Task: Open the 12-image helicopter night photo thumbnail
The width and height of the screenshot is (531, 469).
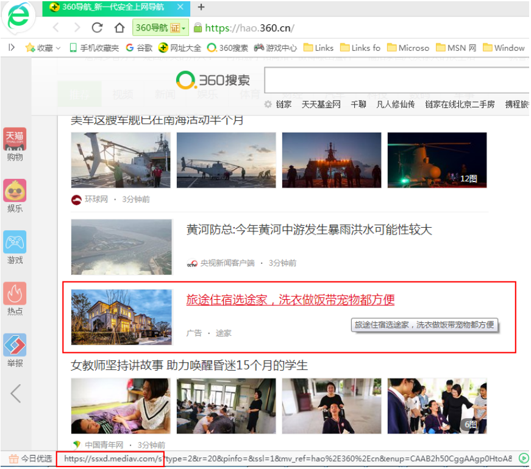Action: tap(437, 160)
